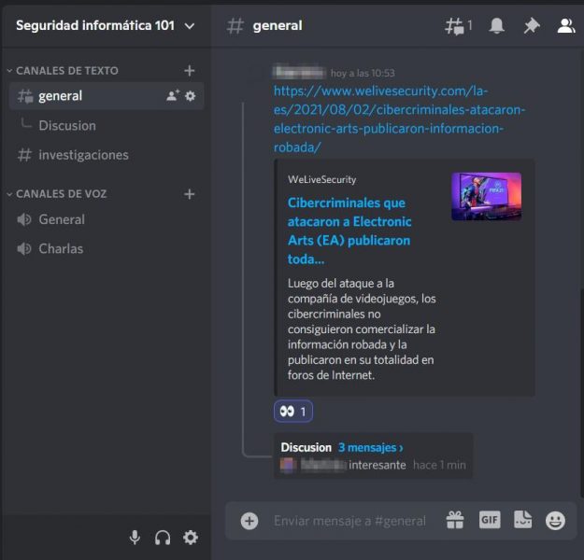Screen dimensions: 584x560
Task: Toggle deafen with the headphones icon
Action: (163, 537)
